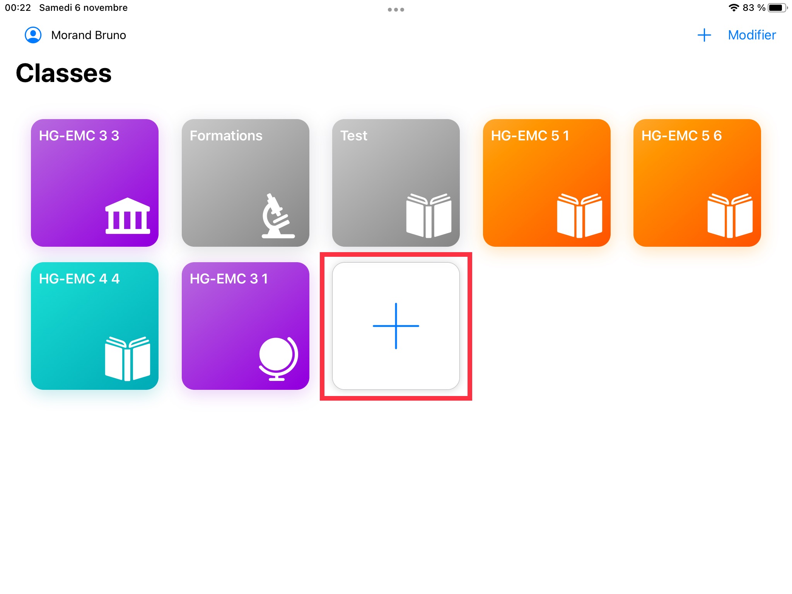Tap the book icon on HG-EMC 4 4

[128, 358]
